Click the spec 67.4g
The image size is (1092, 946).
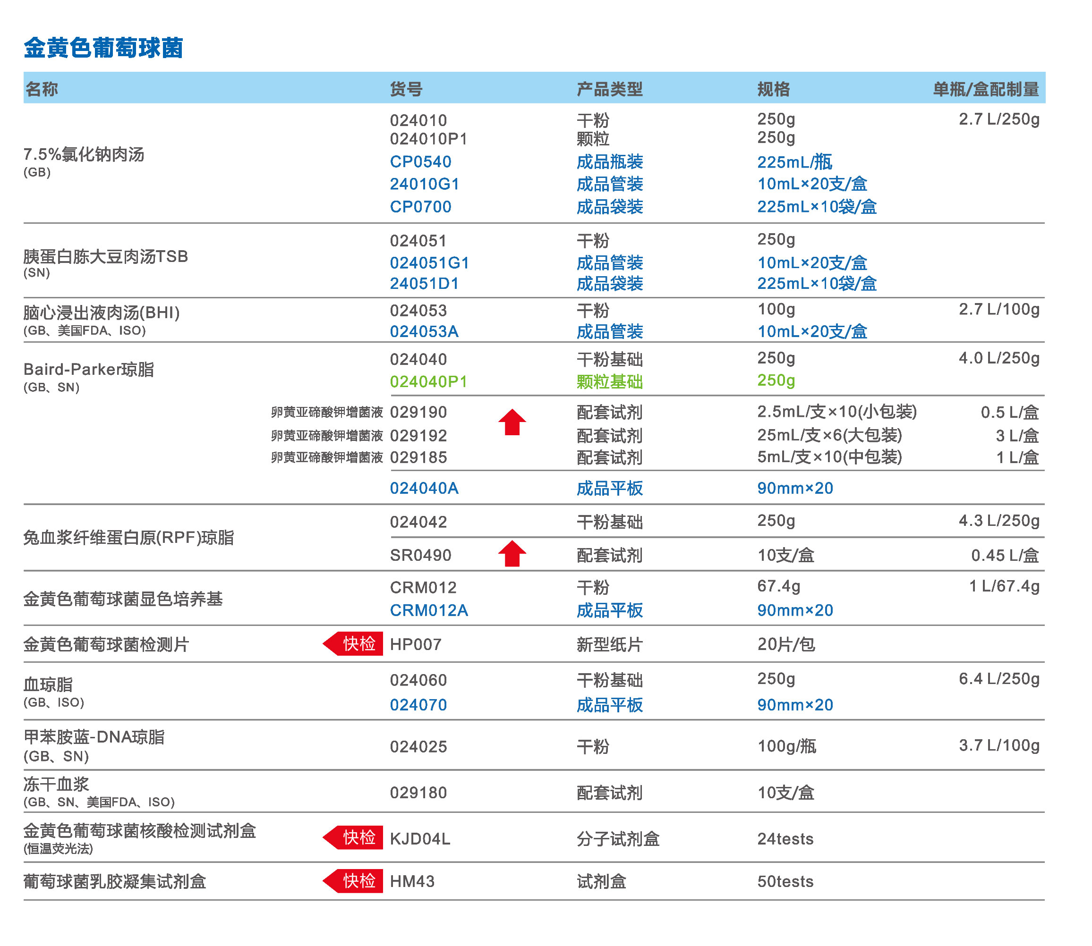(779, 586)
